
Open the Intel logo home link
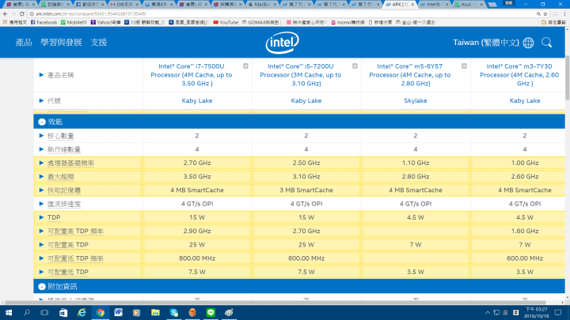(x=282, y=43)
